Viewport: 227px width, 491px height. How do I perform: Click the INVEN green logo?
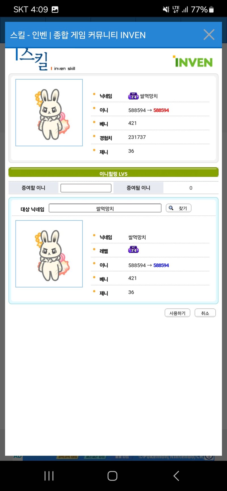193,61
